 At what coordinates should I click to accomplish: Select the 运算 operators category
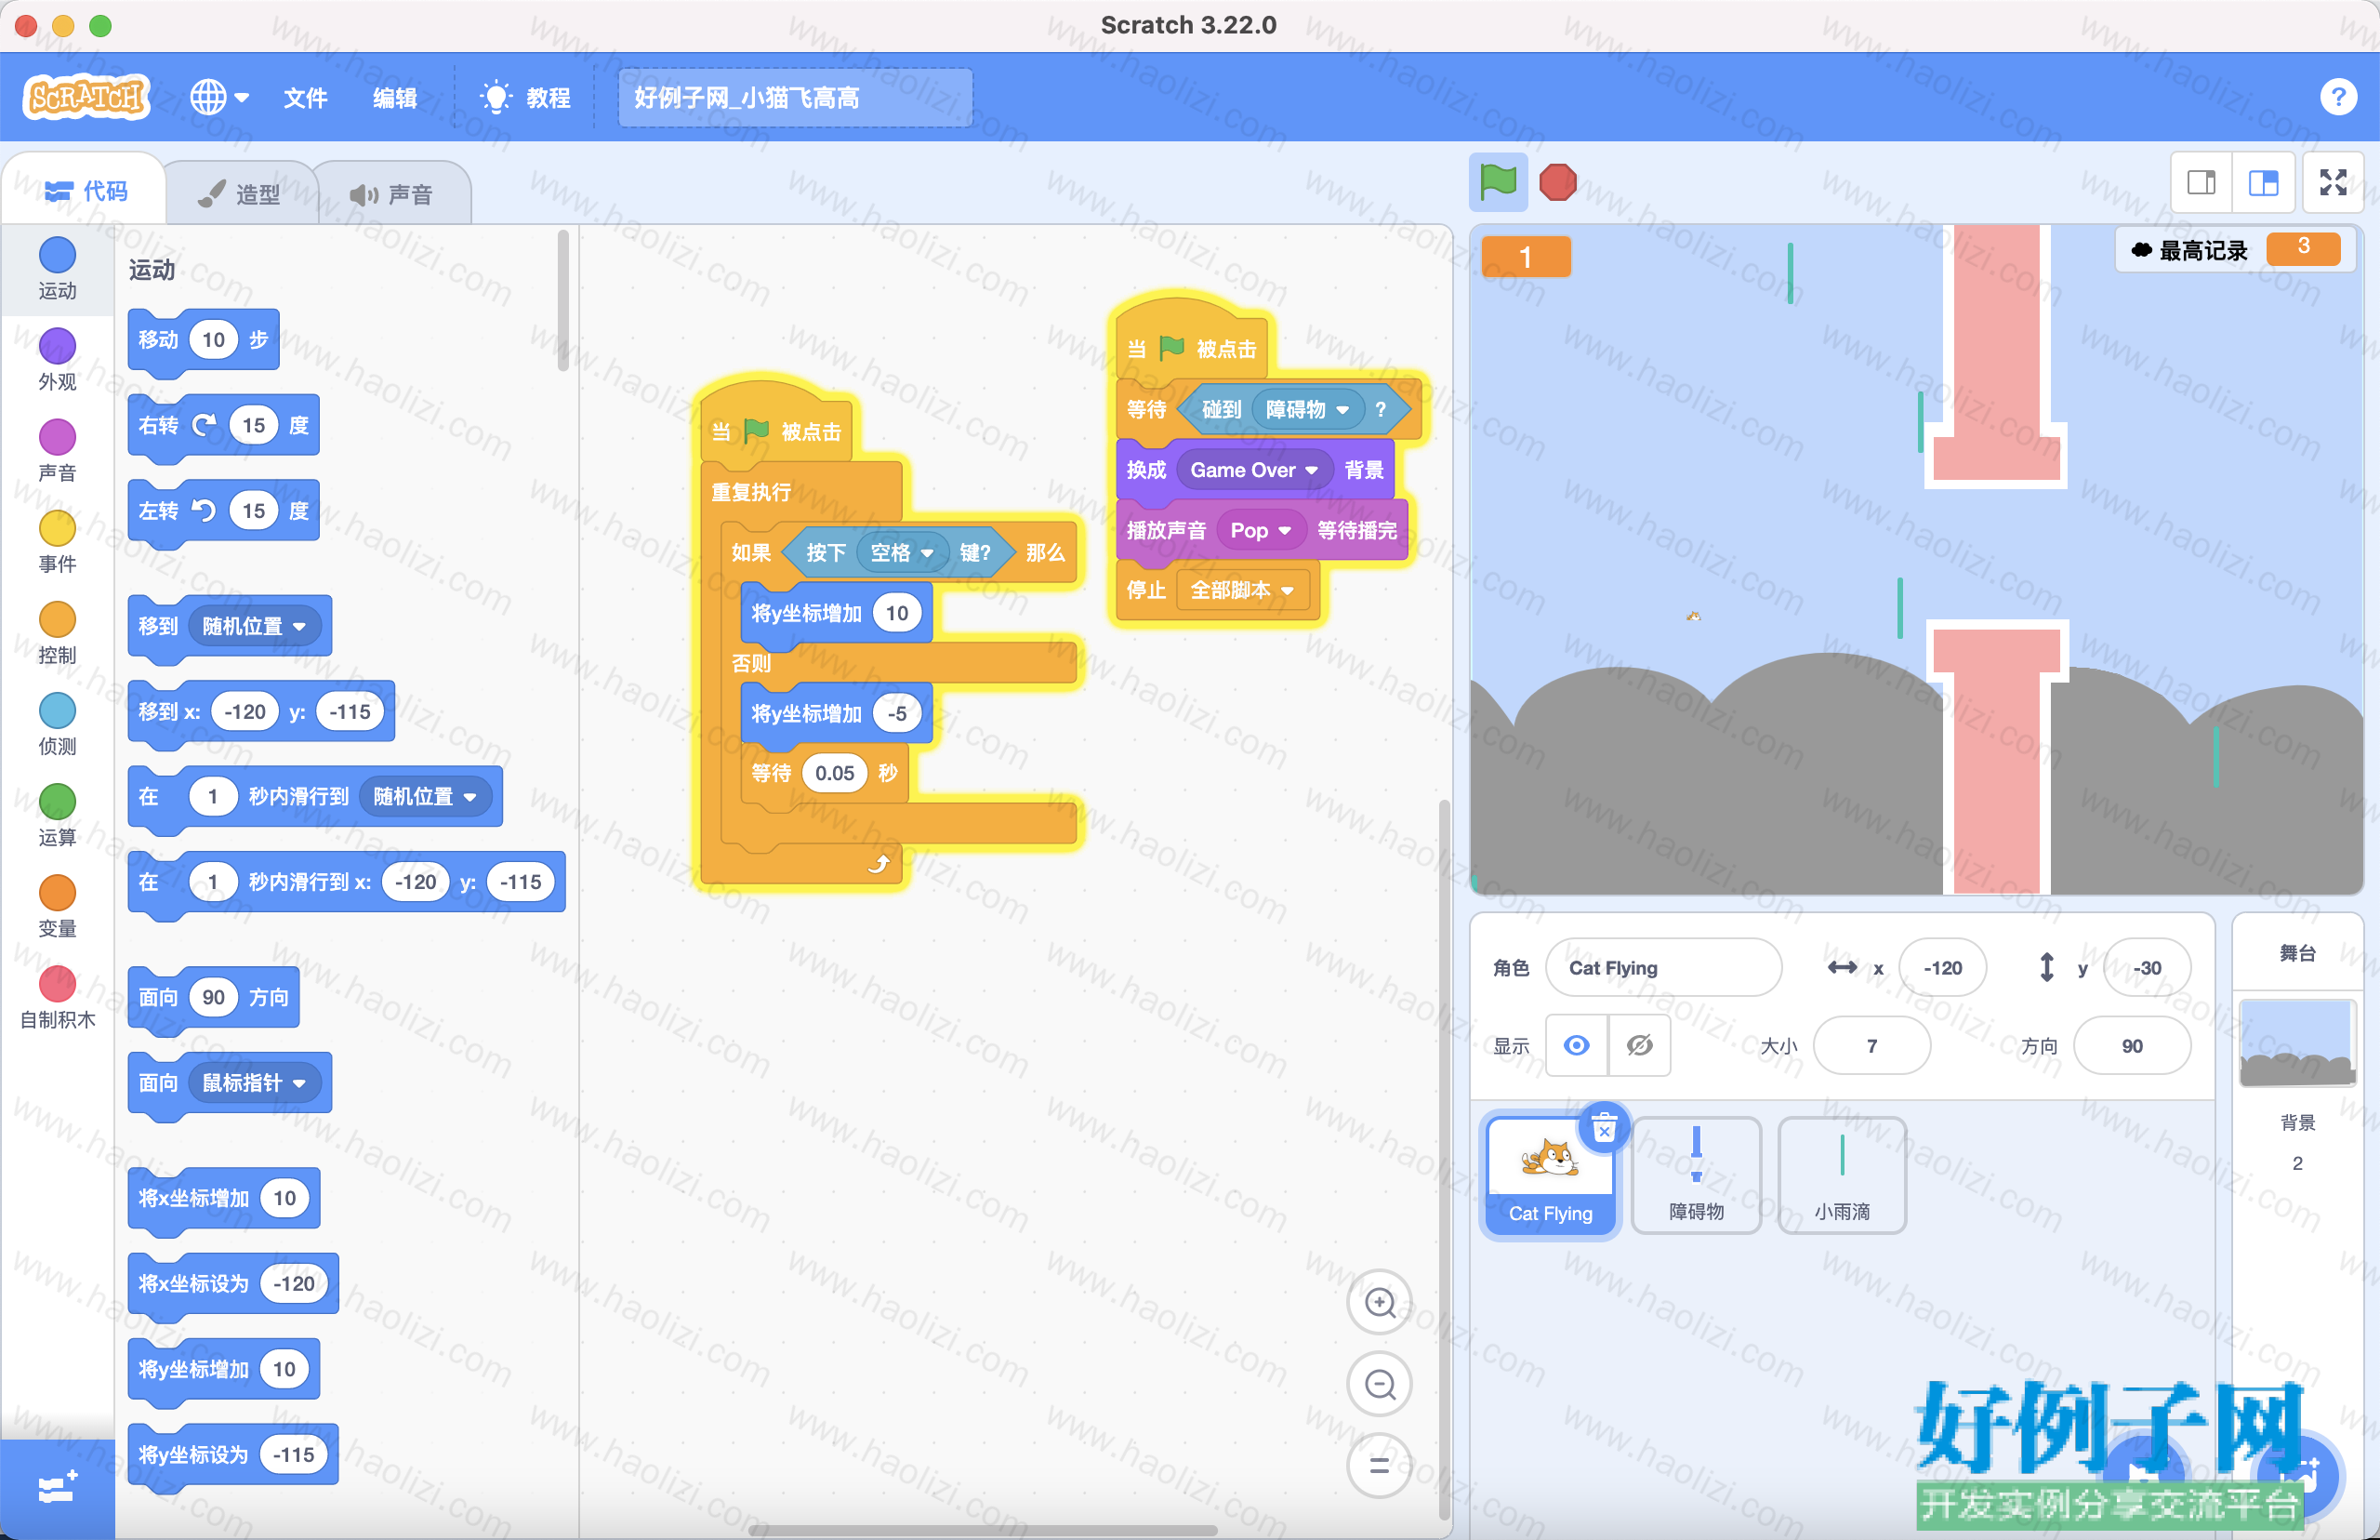pyautogui.click(x=57, y=815)
